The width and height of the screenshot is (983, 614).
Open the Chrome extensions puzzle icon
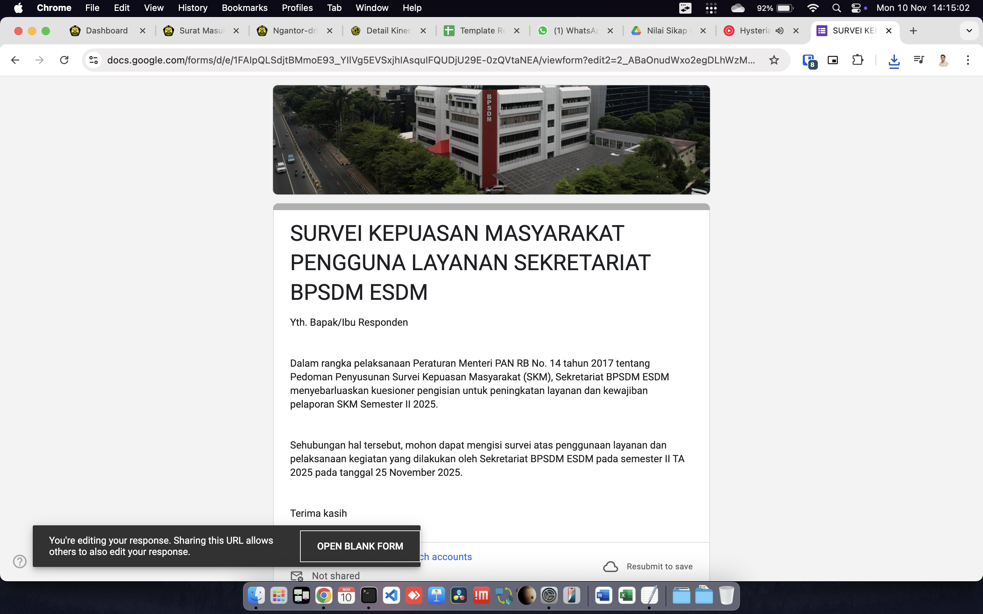[x=857, y=60]
